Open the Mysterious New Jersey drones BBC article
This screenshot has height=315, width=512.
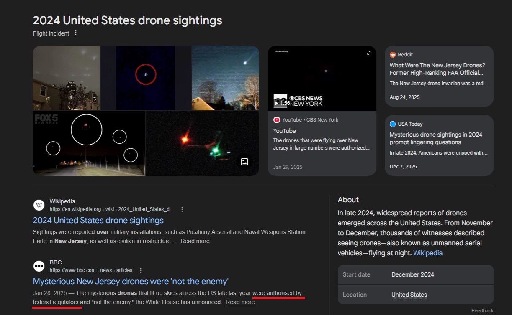pos(131,281)
